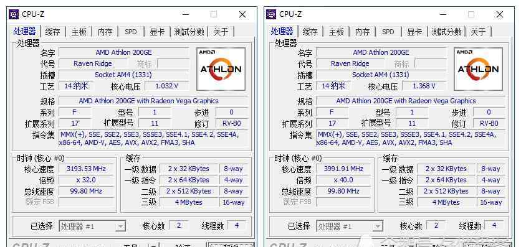Viewport: 521px width, 247px height.
Task: Click the x 32.0 multiplier value
Action: click(86, 180)
